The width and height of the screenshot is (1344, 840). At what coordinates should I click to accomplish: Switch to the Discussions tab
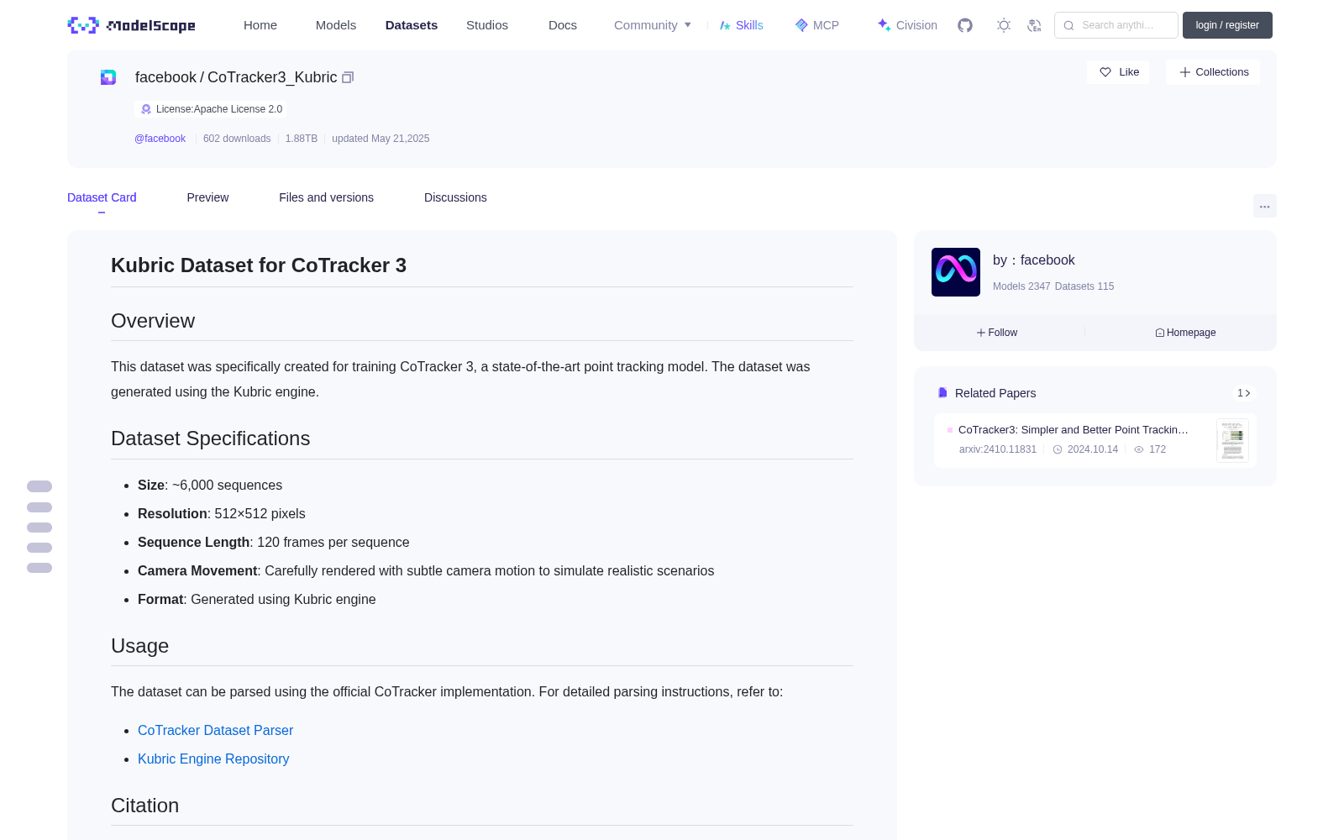coord(455,197)
